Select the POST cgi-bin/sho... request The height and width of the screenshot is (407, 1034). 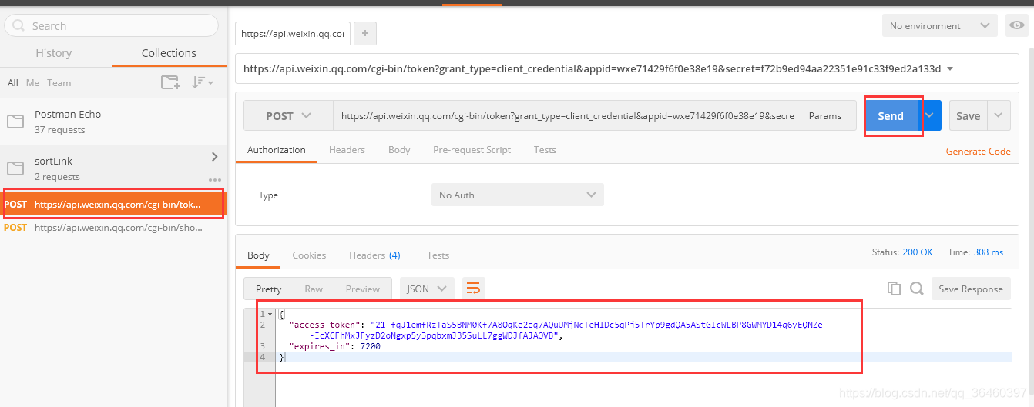[x=113, y=227]
